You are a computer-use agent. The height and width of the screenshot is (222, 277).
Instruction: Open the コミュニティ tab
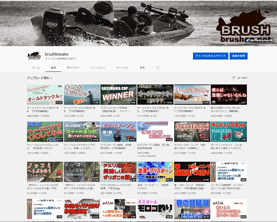[x=97, y=67]
